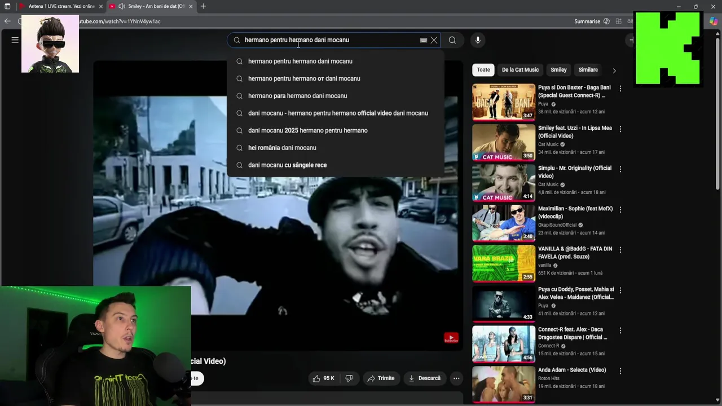Open options for Smiley - In Lipsa Mea

620,129
